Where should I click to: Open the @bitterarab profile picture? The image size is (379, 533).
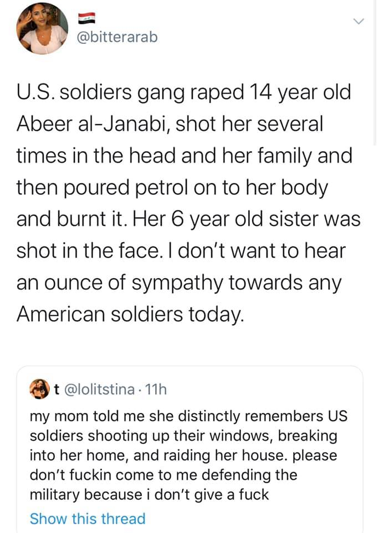[42, 28]
